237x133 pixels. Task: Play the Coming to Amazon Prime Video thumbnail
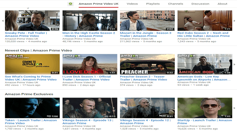pyautogui.click(x=32, y=64)
